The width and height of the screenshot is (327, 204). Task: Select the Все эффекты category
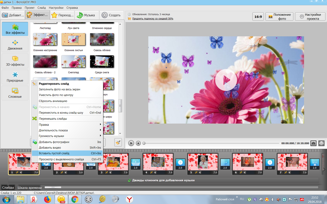tap(15, 29)
